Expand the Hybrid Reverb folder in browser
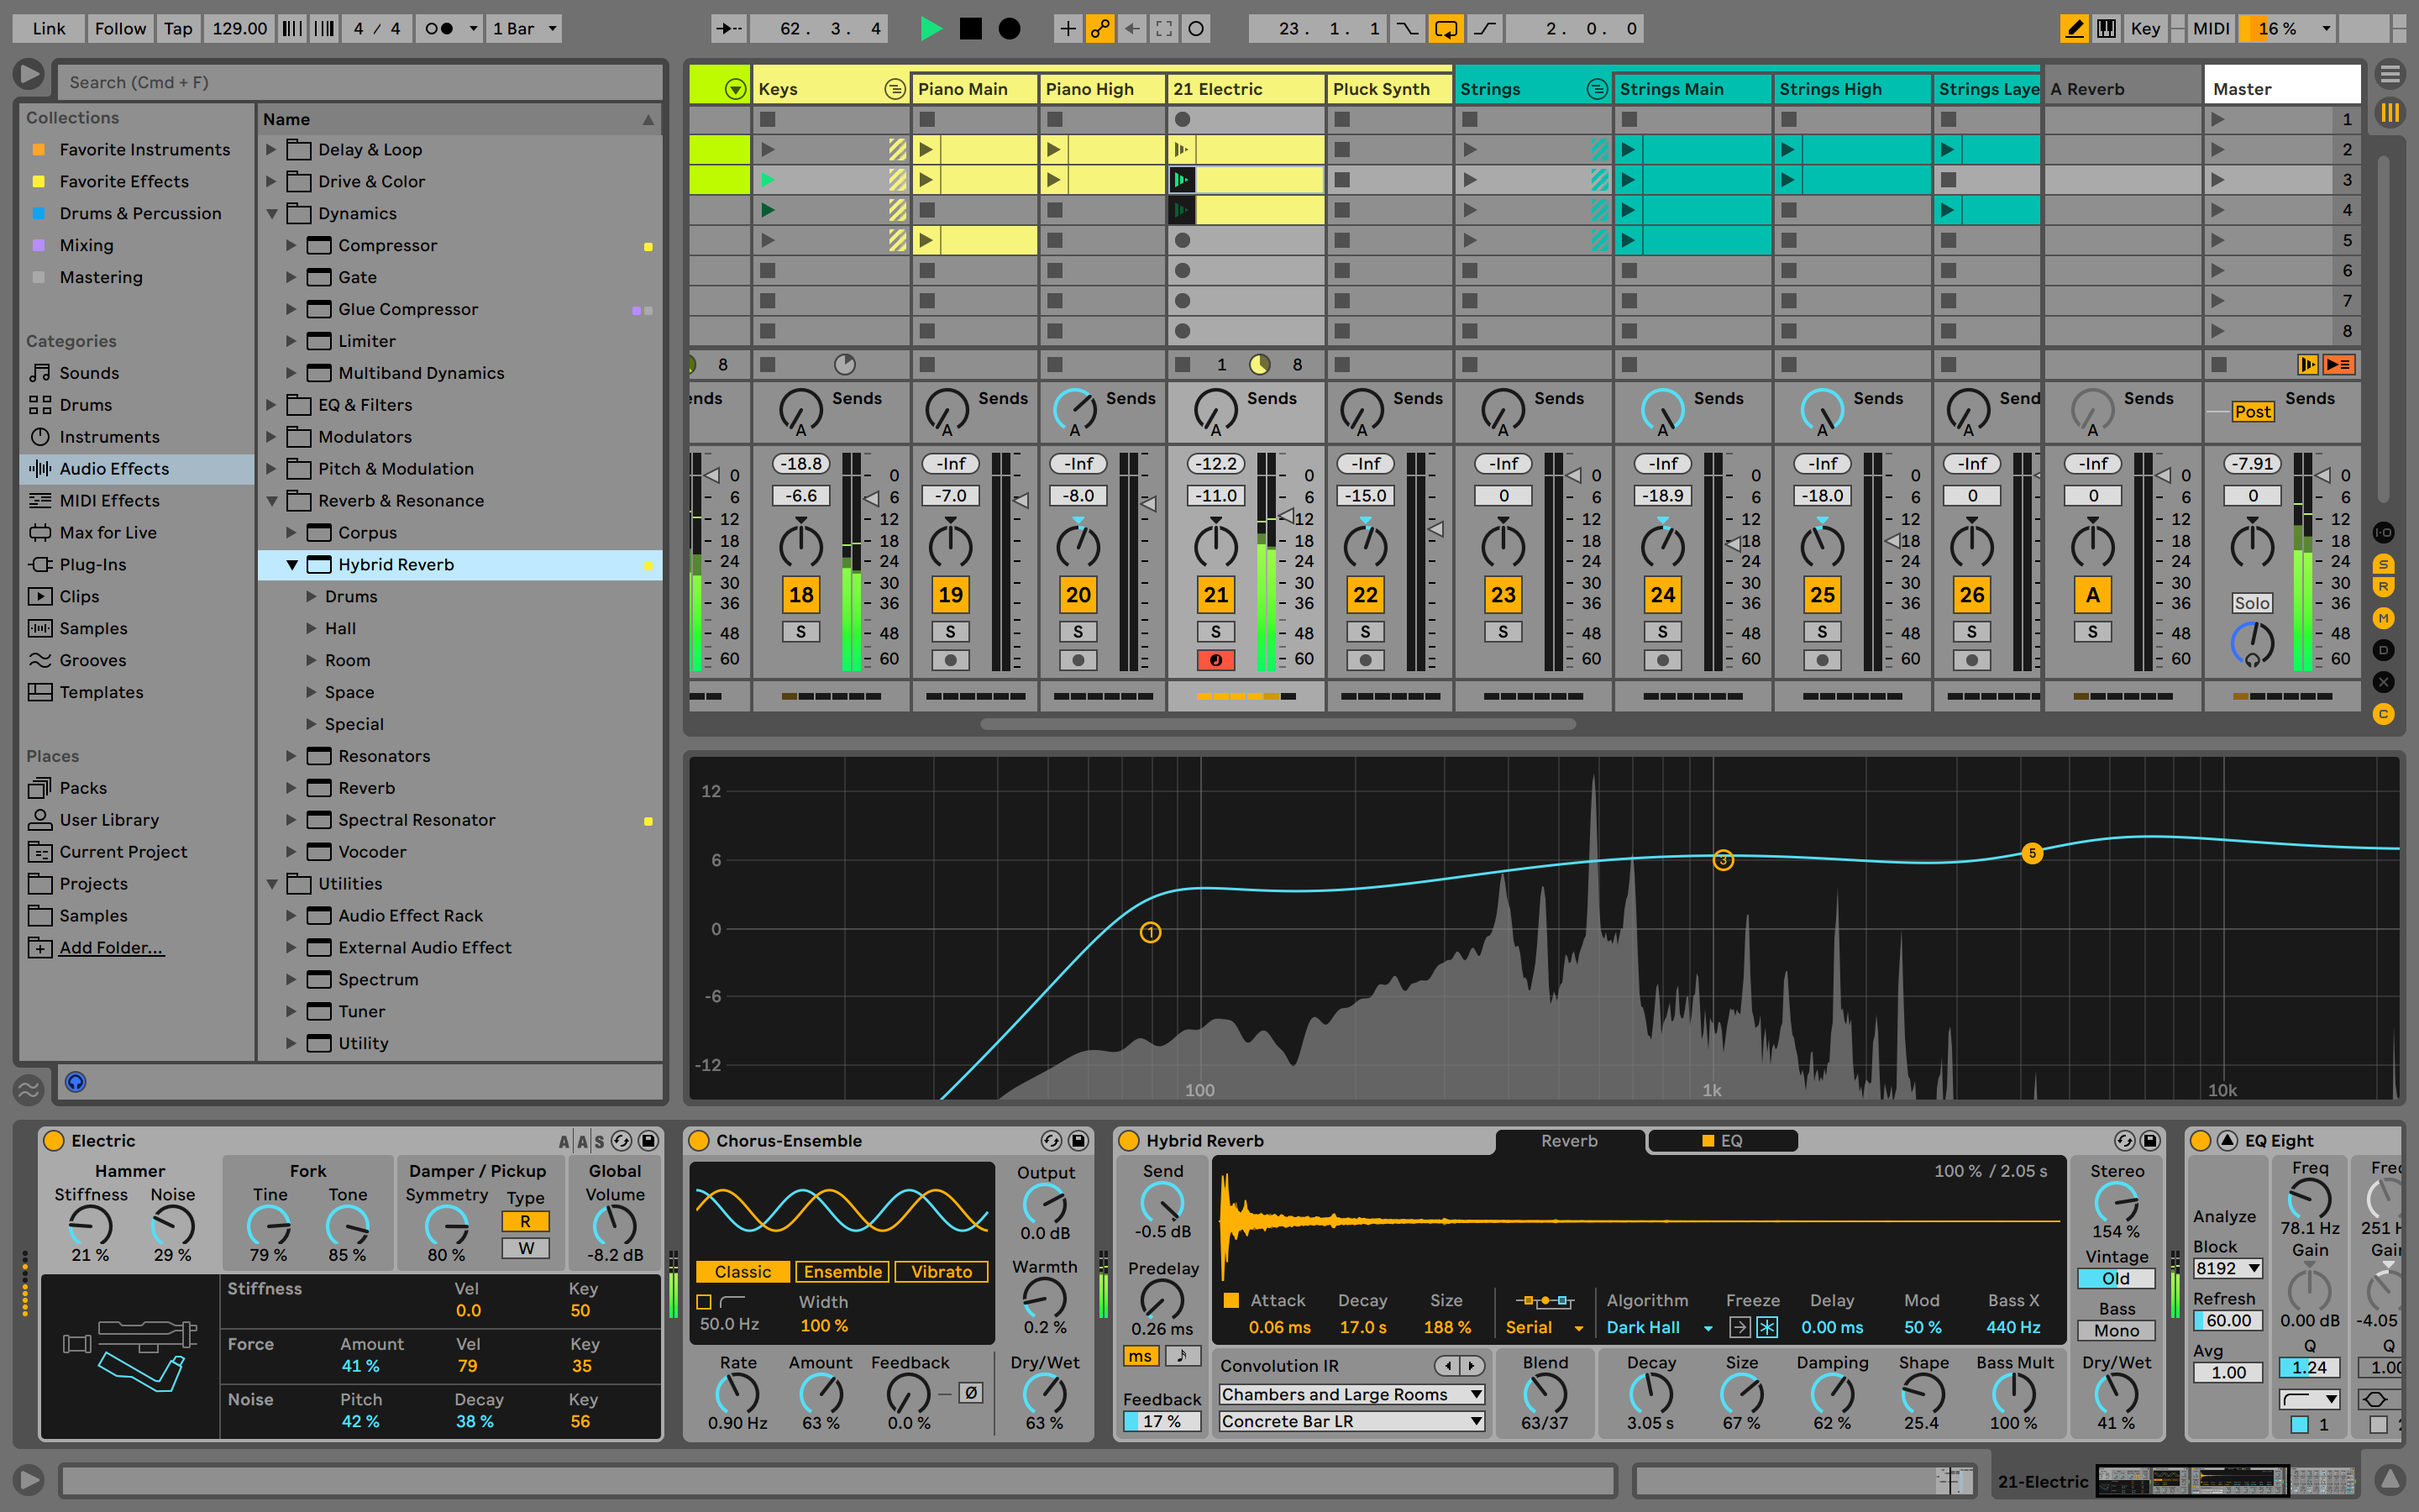Screen dimensions: 2419x1512 291,563
